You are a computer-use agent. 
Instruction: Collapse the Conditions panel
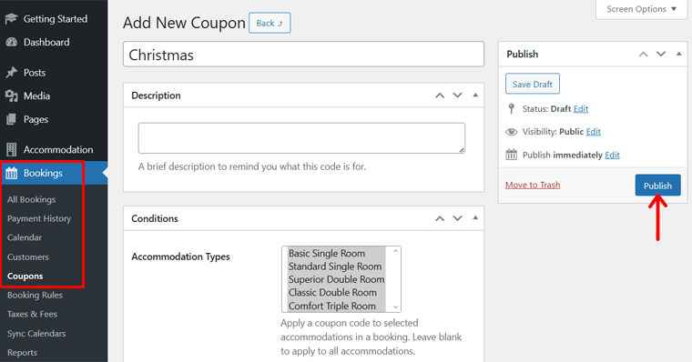click(475, 217)
